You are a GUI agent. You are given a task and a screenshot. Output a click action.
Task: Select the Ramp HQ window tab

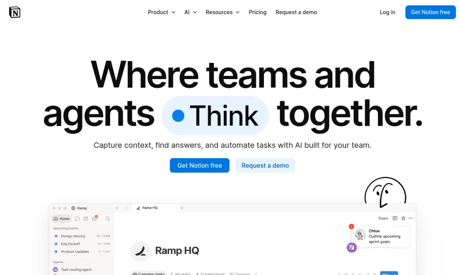(x=155, y=208)
